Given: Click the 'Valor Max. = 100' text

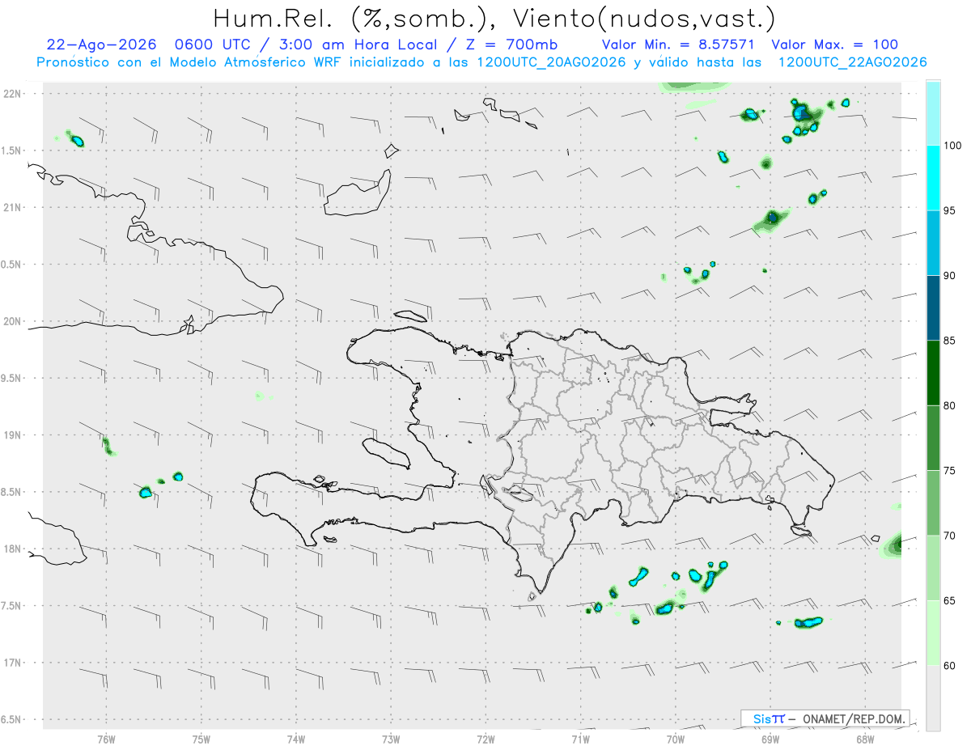Looking at the screenshot, I should point(835,45).
